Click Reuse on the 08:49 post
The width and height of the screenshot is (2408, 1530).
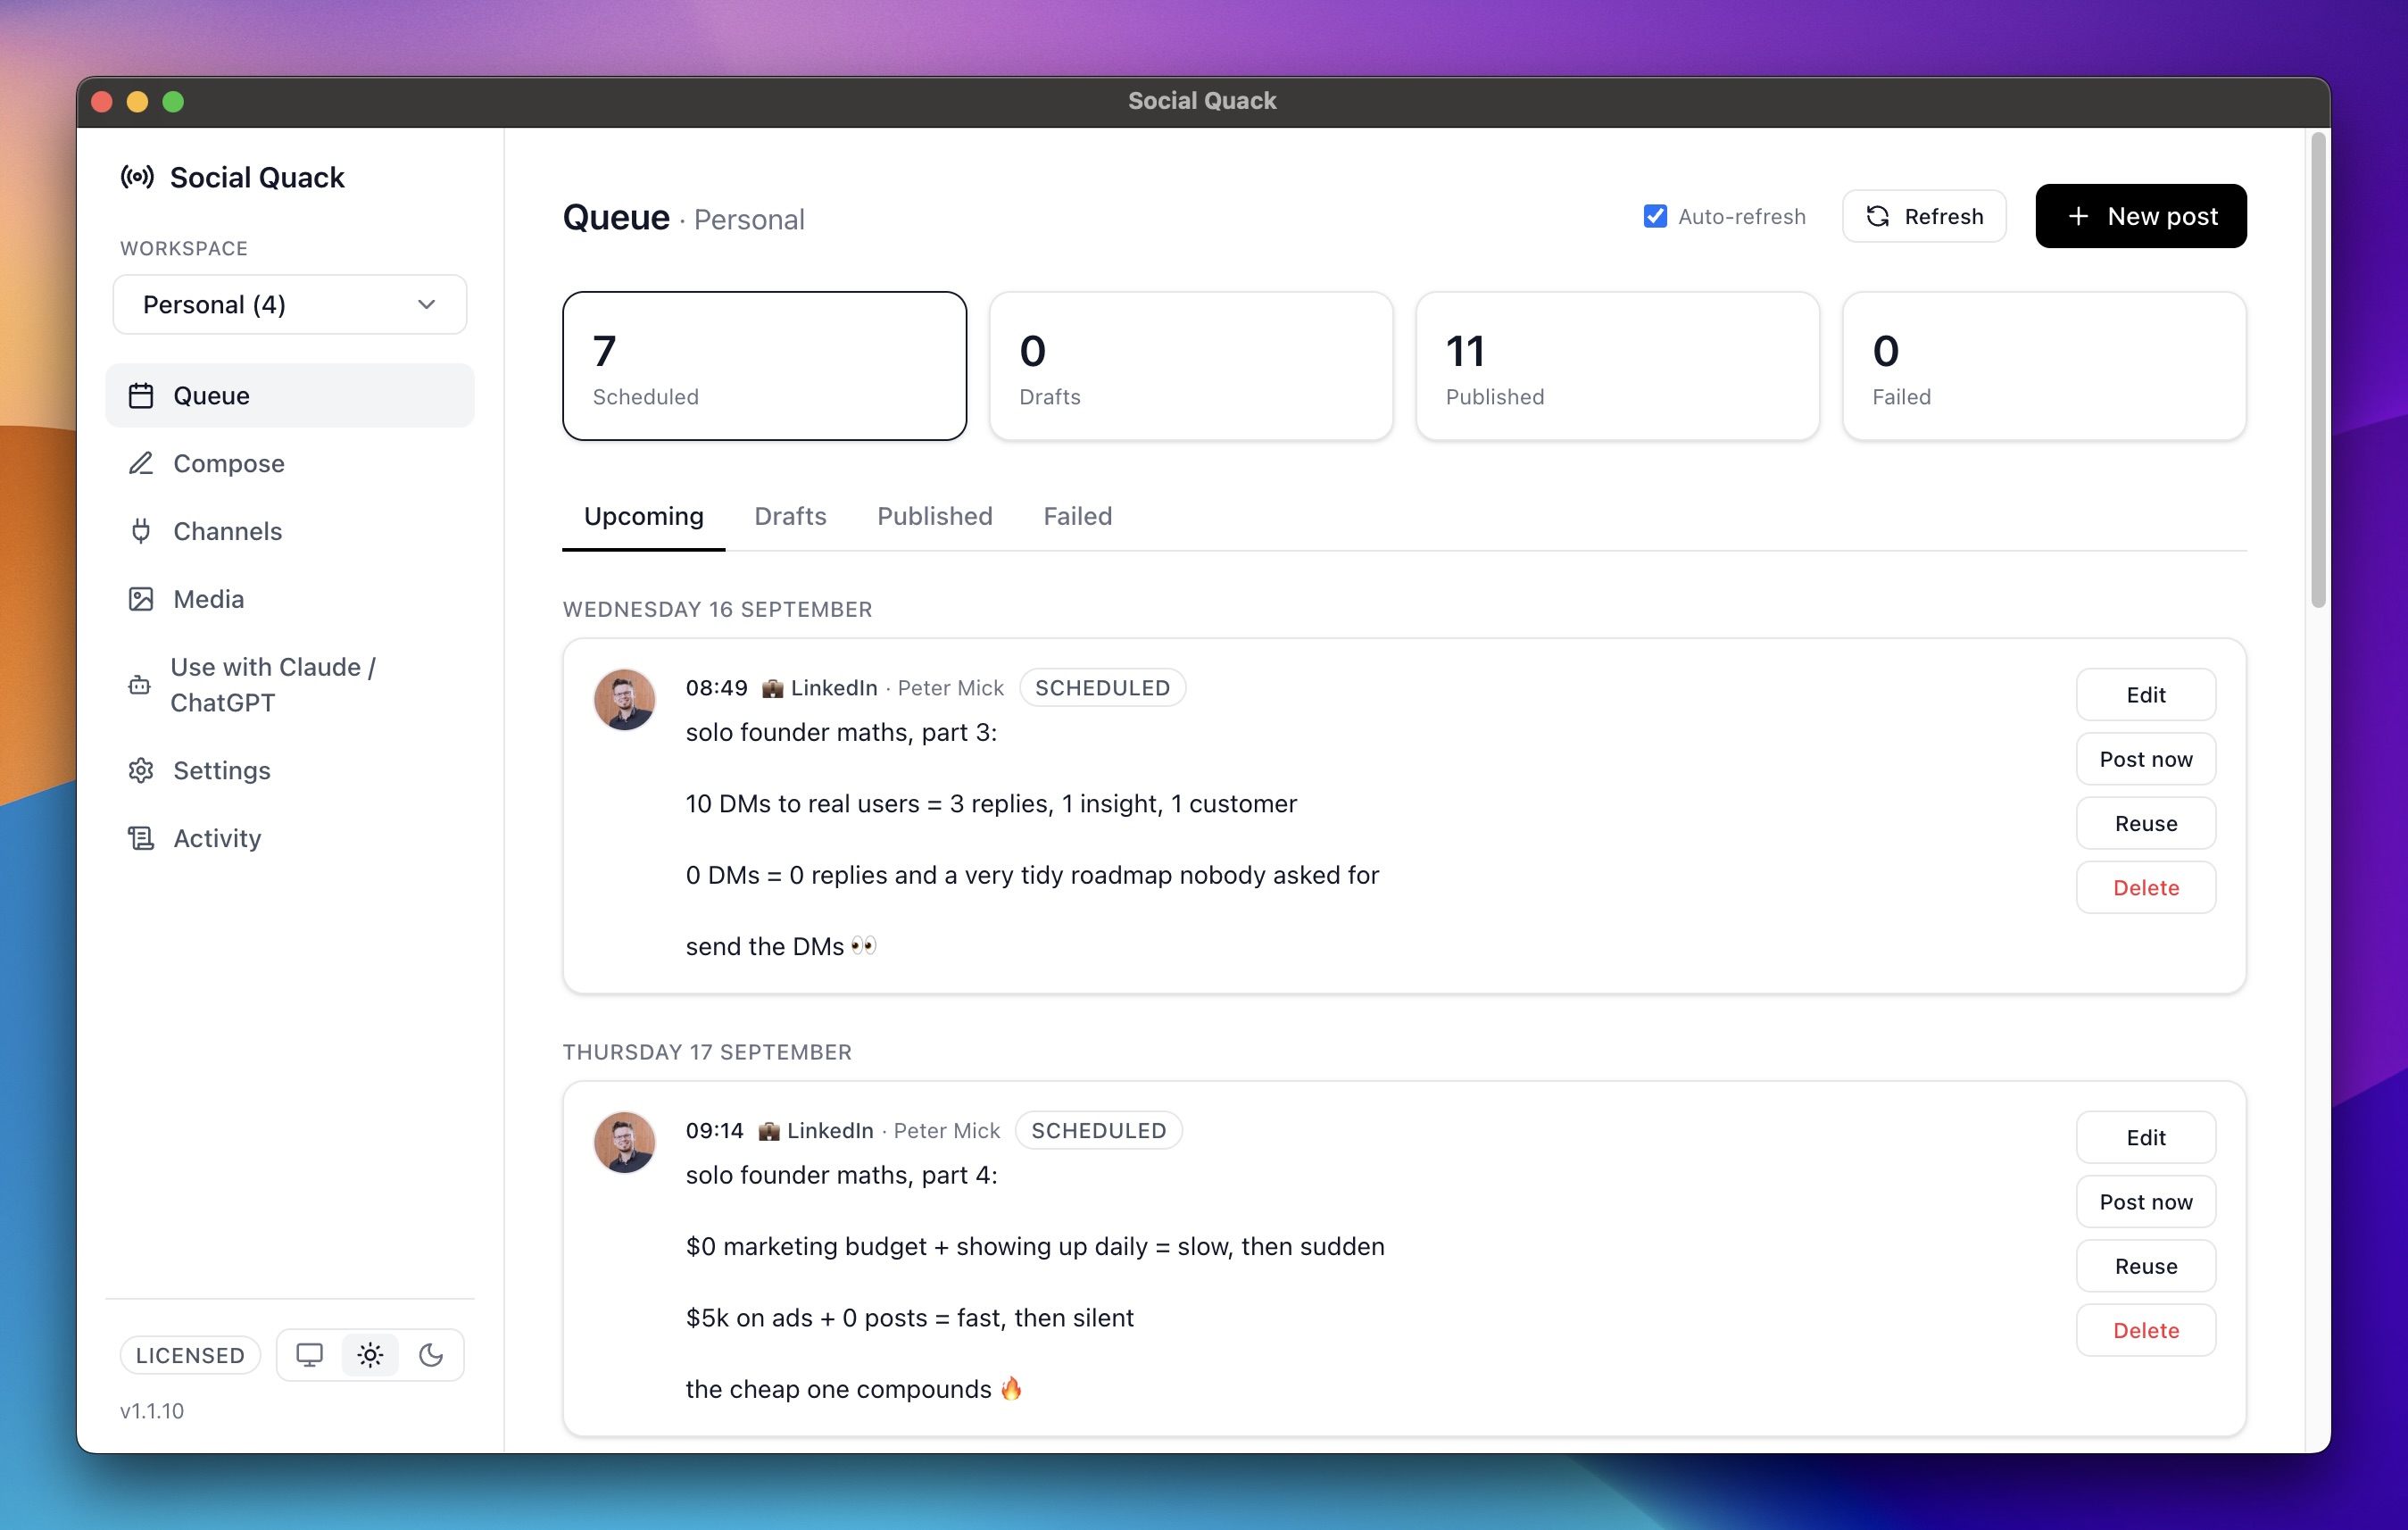(2145, 823)
